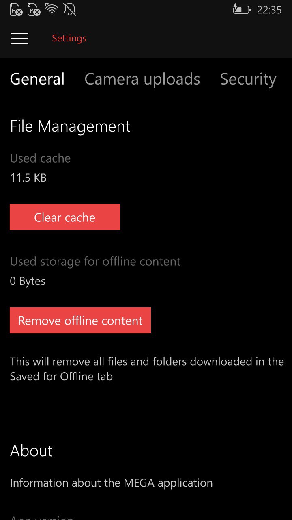Open the hamburger navigation menu

click(19, 39)
